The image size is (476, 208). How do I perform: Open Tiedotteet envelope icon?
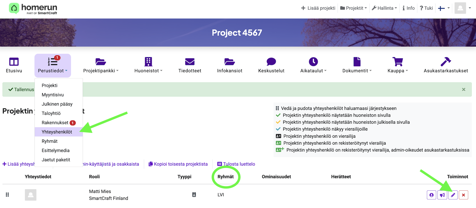[190, 65]
